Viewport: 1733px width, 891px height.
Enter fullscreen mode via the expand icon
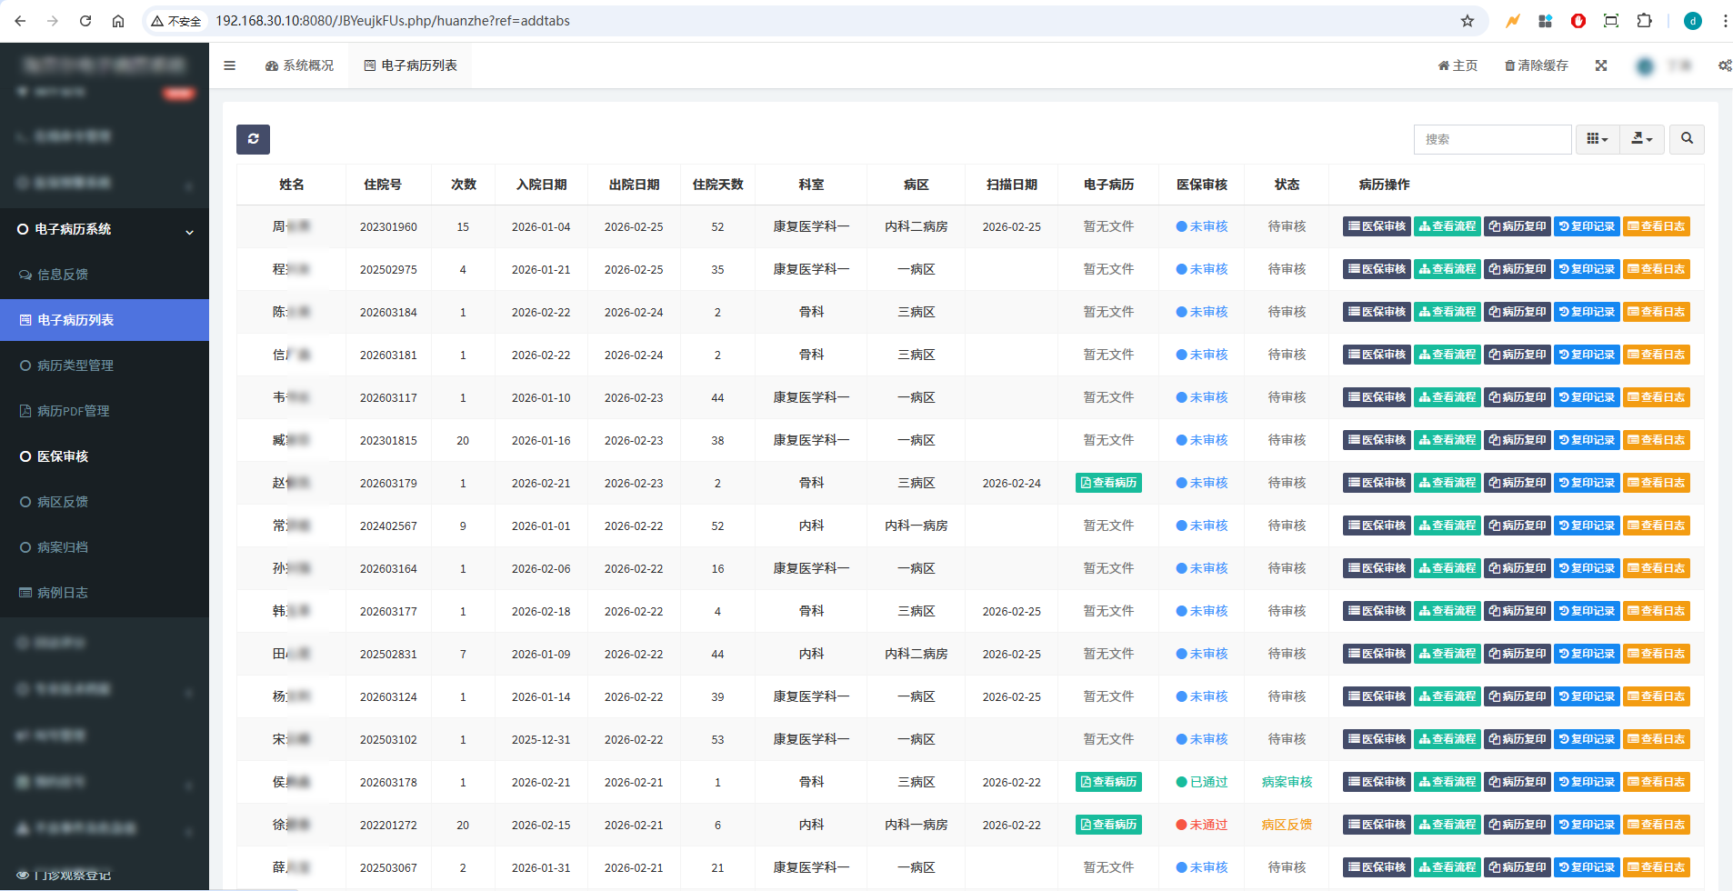coord(1601,65)
